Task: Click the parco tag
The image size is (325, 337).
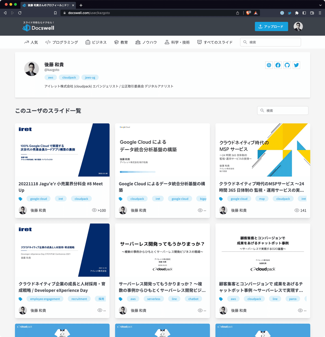Action: [293, 299]
